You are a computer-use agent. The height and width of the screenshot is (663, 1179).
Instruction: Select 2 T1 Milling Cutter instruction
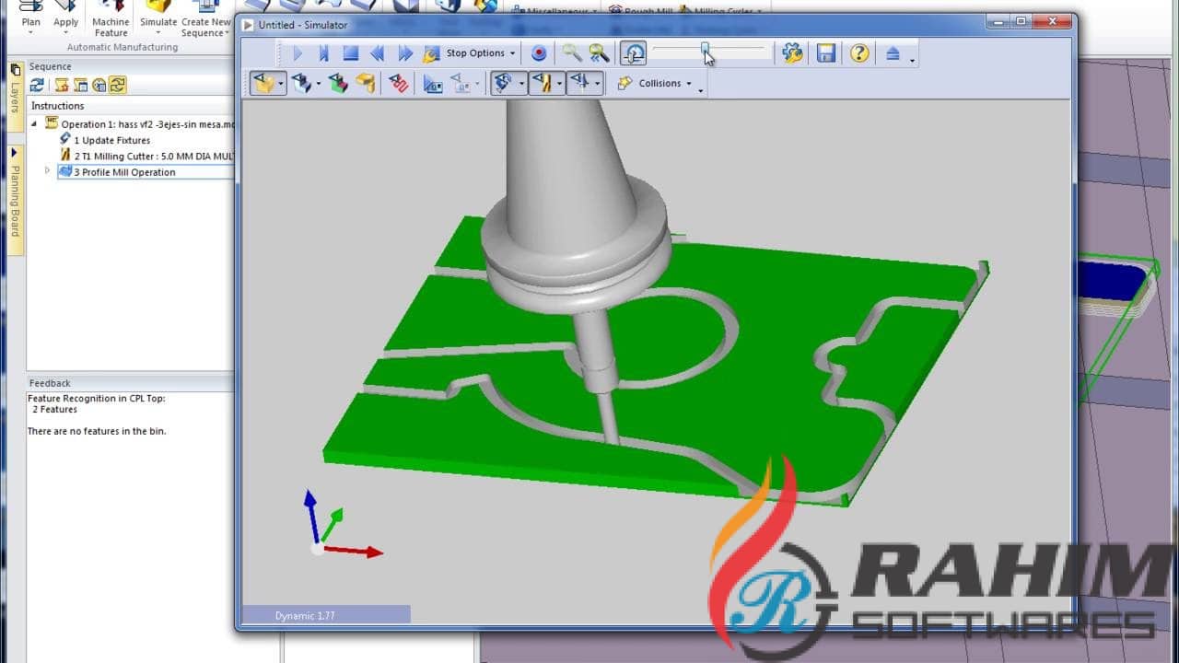147,156
